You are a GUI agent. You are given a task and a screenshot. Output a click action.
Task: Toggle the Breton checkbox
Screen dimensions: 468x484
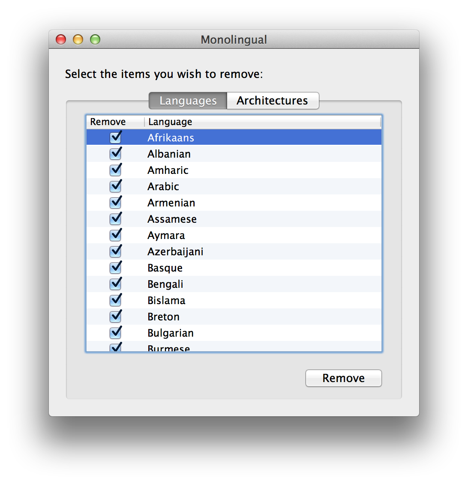[x=116, y=317]
